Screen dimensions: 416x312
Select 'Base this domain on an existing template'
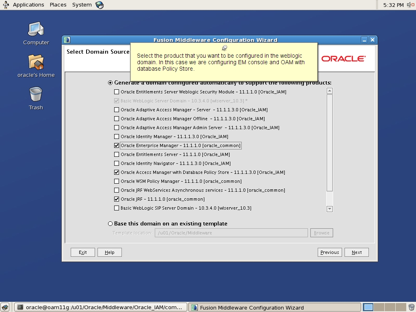coord(110,223)
